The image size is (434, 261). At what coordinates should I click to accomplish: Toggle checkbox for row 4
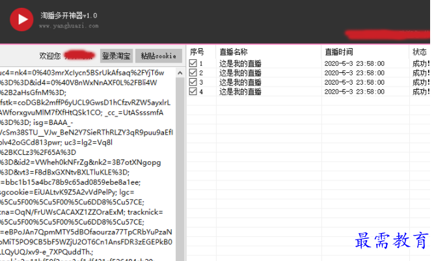(193, 91)
